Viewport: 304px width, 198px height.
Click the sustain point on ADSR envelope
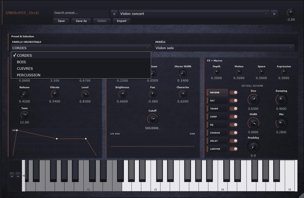[x=57, y=139]
